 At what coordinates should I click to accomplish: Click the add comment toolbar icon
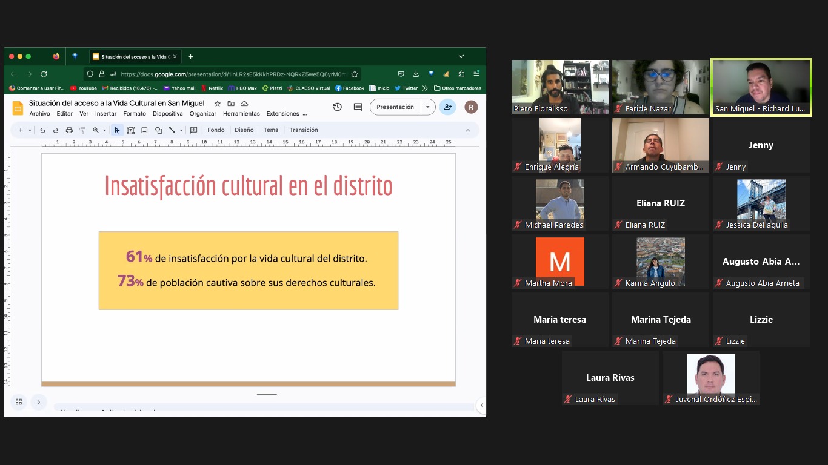[194, 130]
